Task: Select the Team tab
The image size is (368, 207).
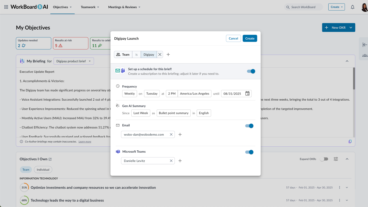Action: [26, 170]
